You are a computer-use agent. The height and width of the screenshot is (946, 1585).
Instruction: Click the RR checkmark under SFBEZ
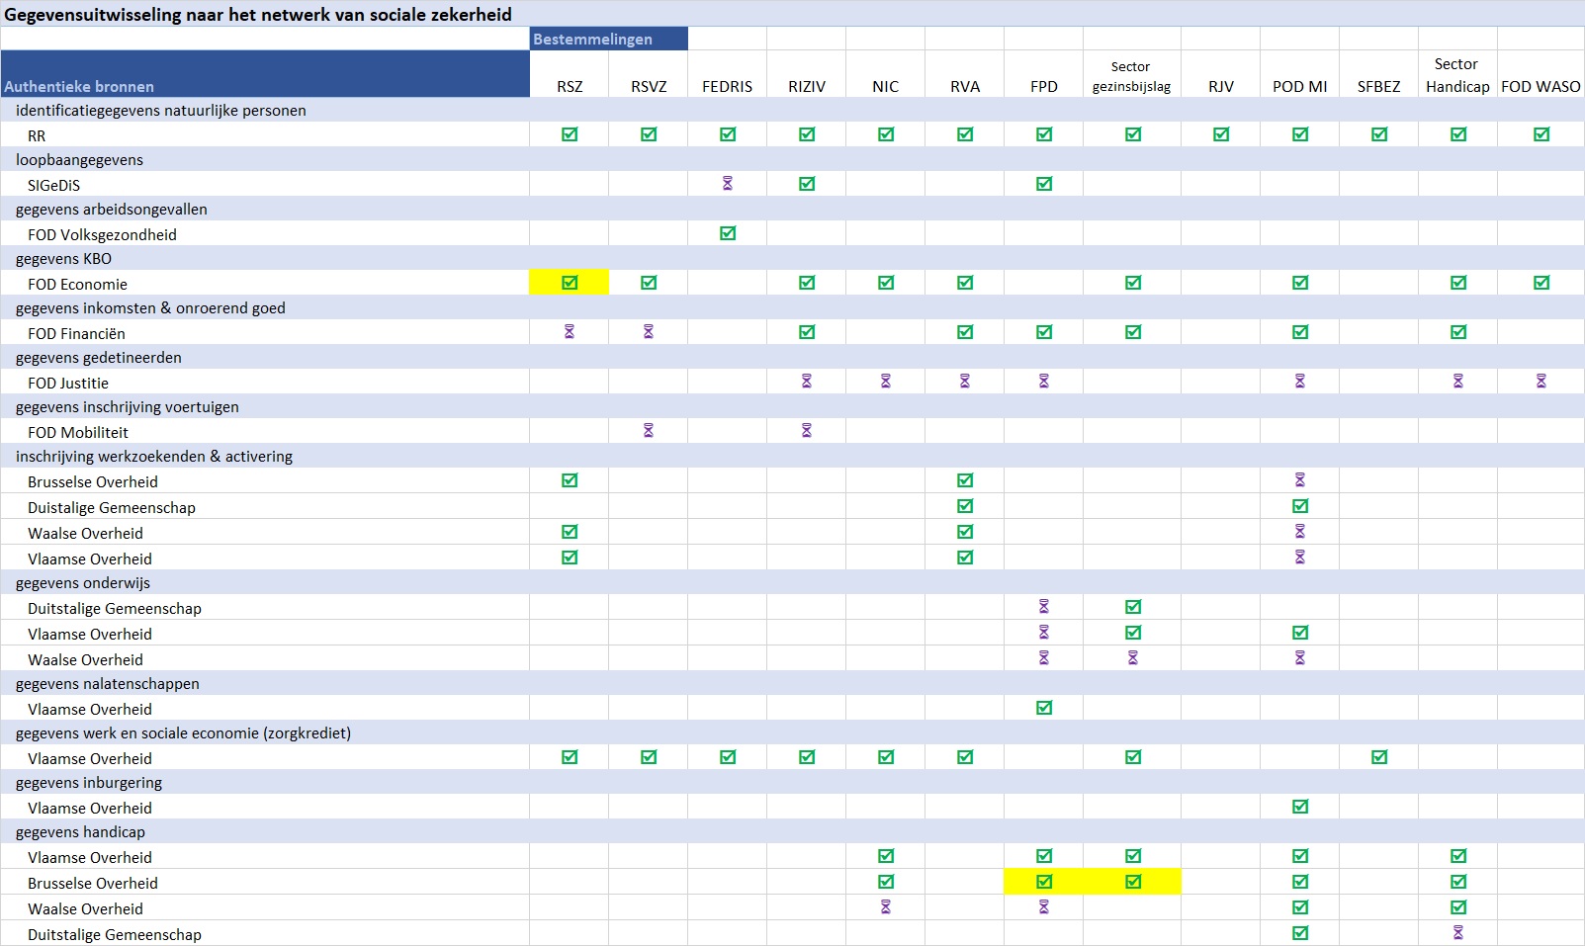tap(1379, 134)
